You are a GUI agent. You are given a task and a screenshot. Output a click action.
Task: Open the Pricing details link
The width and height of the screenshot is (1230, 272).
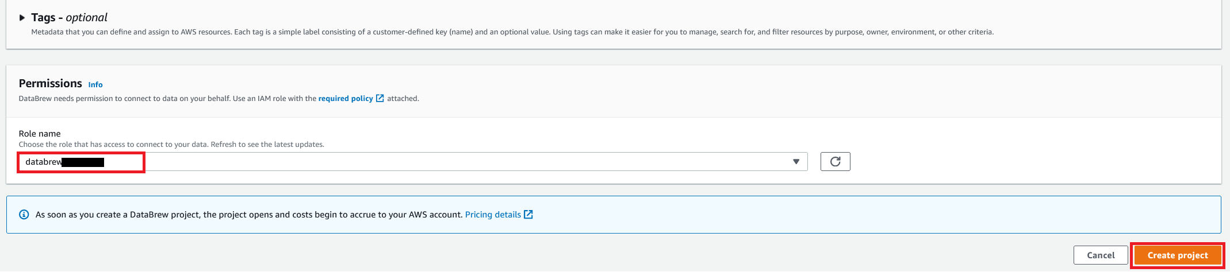[493, 215]
